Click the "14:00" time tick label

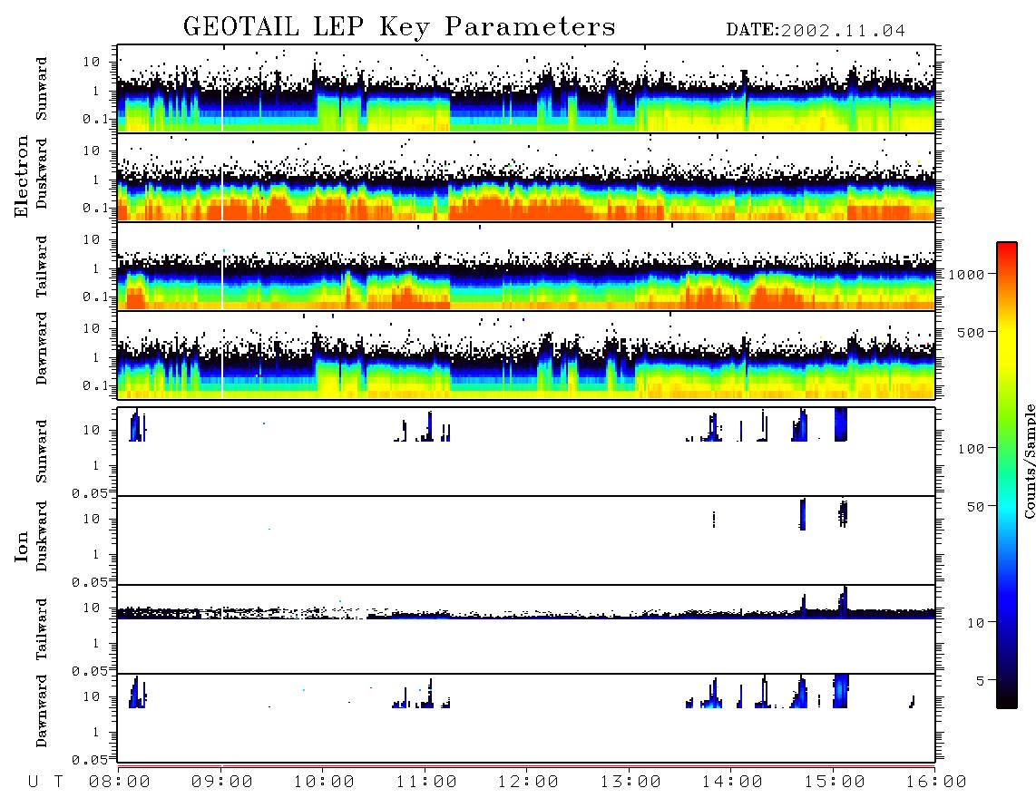[732, 782]
